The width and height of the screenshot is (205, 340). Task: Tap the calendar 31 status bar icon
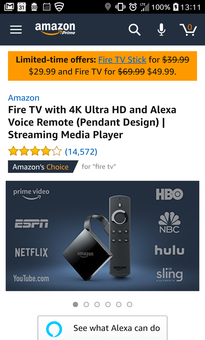[x=22, y=7]
